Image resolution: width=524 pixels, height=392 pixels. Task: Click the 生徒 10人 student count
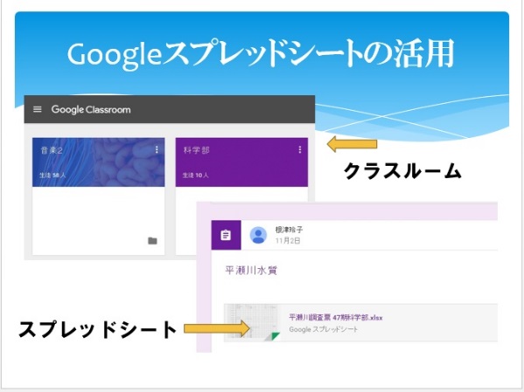click(195, 175)
